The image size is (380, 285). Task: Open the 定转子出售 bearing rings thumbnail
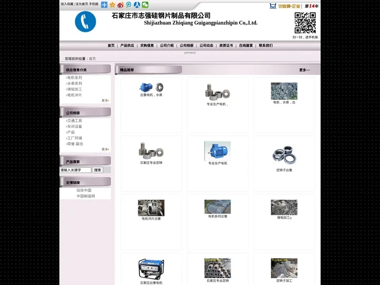[284, 154]
